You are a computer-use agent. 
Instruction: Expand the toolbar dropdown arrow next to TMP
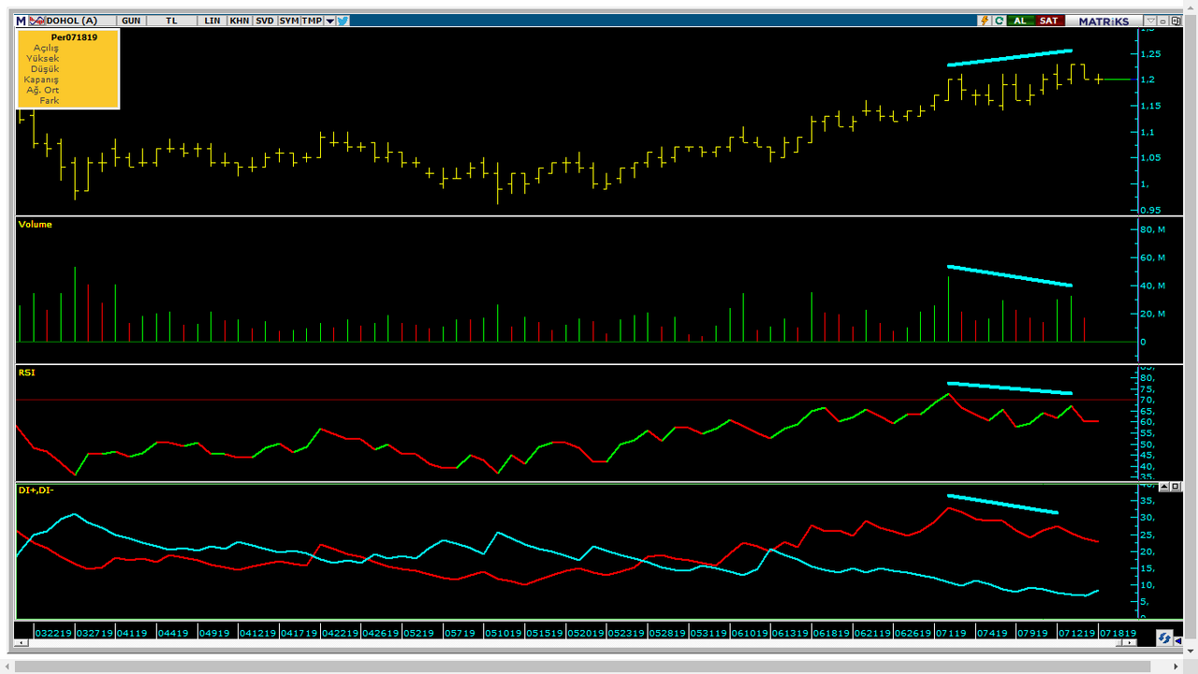coord(329,21)
